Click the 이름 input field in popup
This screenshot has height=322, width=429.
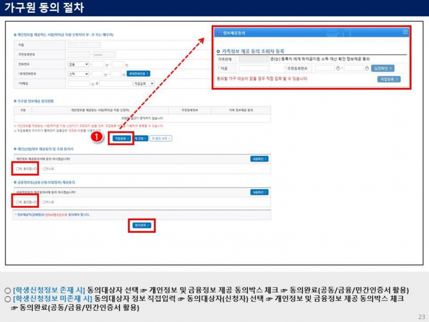tap(254, 68)
